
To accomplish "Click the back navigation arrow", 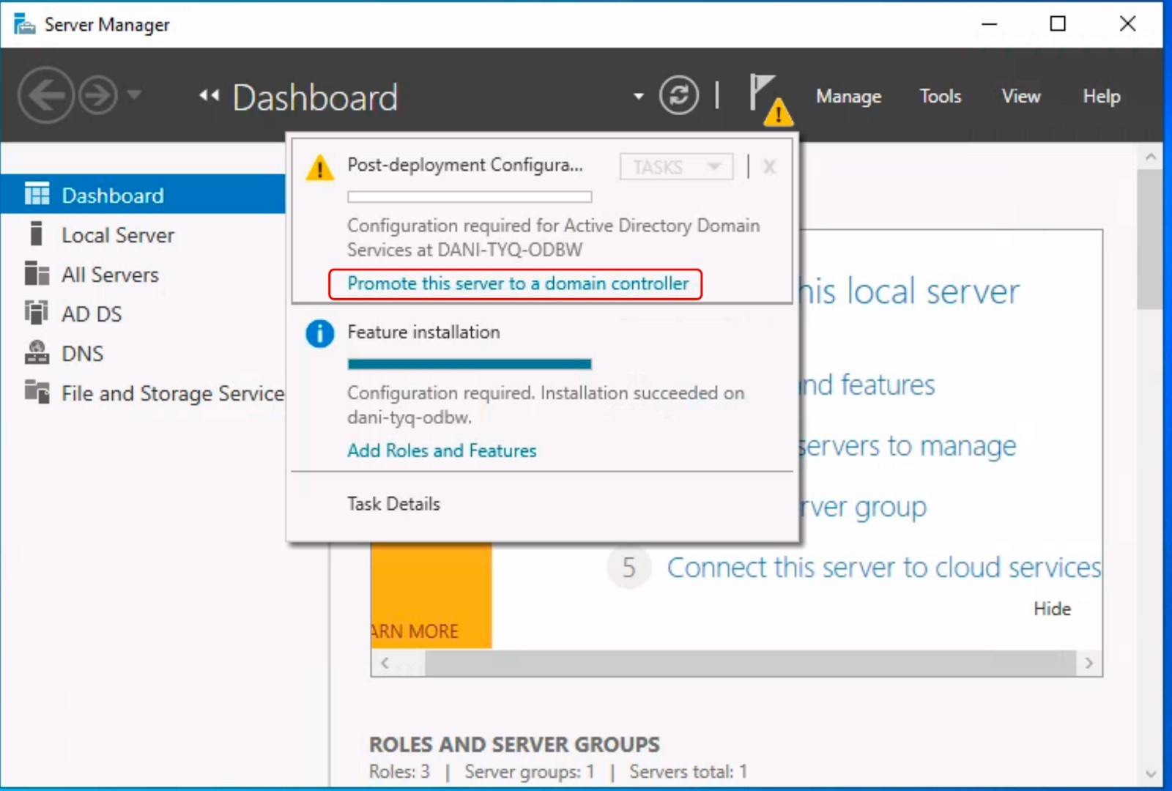I will click(x=46, y=95).
